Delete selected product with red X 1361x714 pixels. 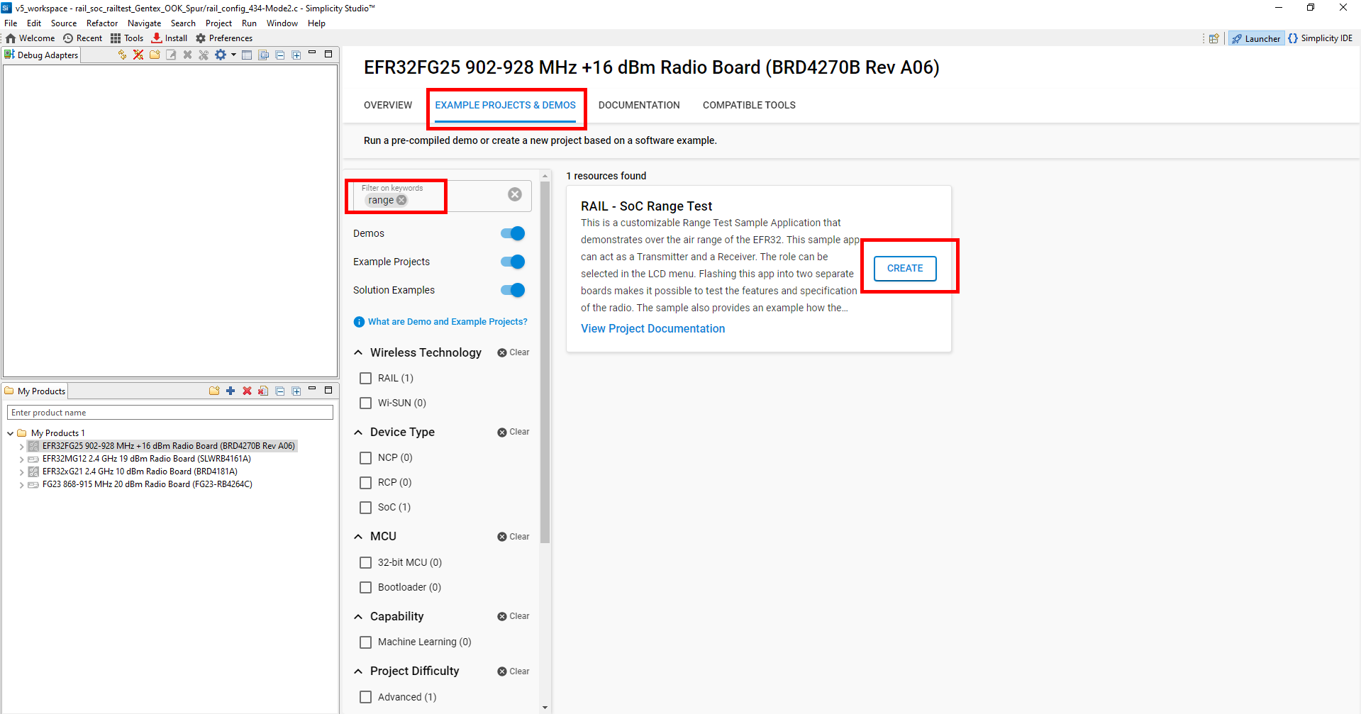[x=247, y=391]
